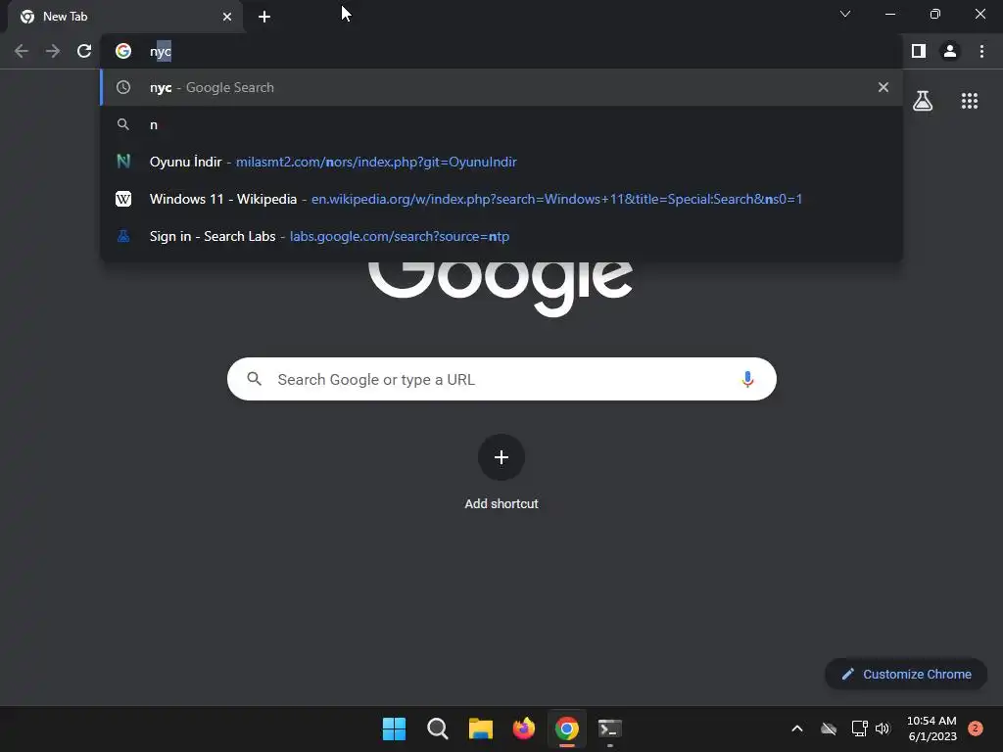
Task: Click the Wikipedia W favicon
Action: pos(123,199)
